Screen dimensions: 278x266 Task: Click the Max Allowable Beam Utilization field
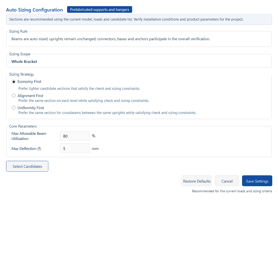coord(75,136)
